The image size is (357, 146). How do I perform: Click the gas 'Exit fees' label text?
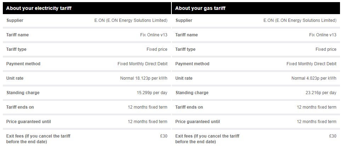[x=207, y=139]
